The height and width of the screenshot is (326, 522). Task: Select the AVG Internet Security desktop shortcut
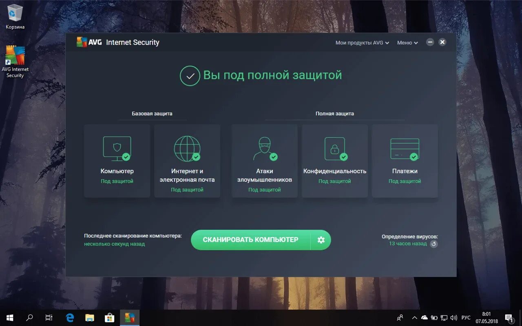point(15,62)
